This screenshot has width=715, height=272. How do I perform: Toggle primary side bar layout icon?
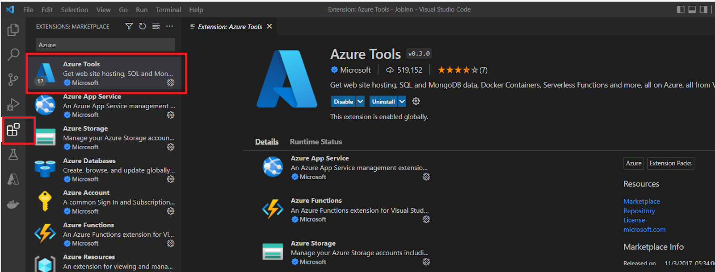[x=681, y=9]
